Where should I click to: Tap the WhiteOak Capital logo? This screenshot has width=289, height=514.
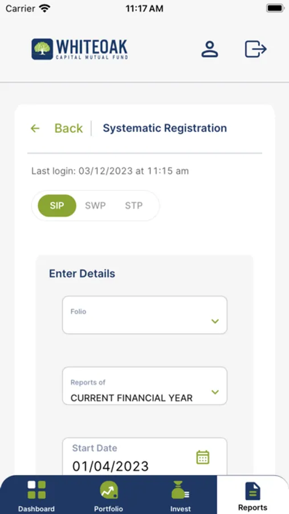click(80, 49)
